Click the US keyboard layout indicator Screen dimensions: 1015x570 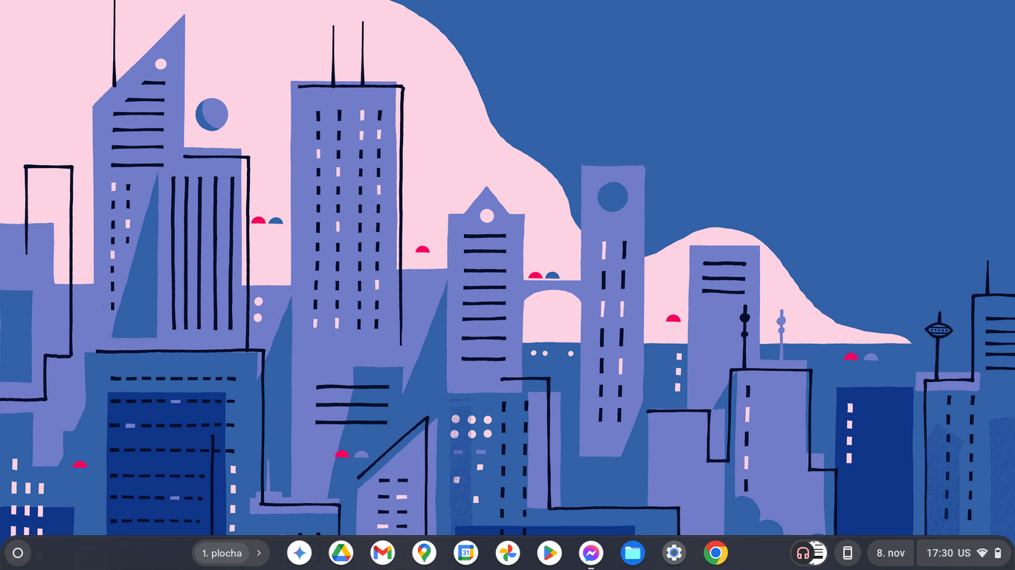[x=964, y=553]
